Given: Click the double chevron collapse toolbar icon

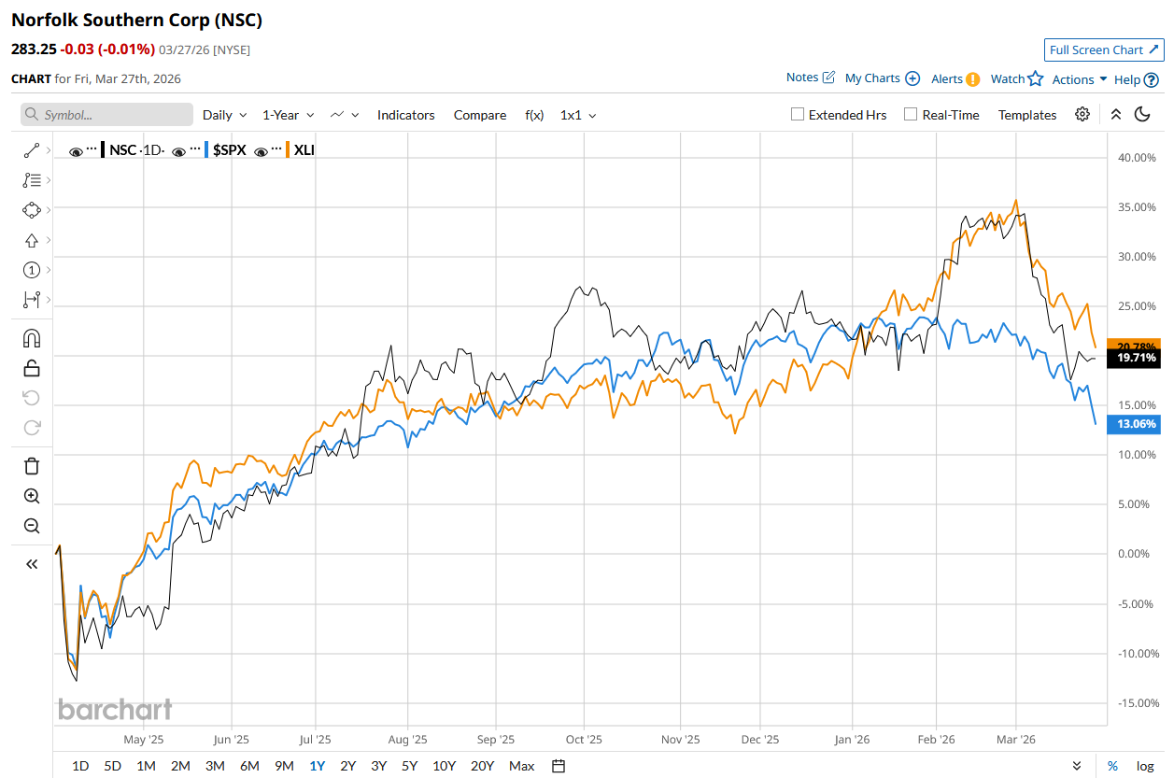Looking at the screenshot, I should (x=1116, y=114).
